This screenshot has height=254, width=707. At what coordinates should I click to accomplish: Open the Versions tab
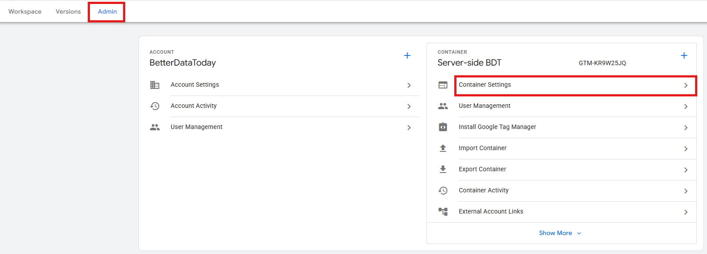[x=68, y=11]
